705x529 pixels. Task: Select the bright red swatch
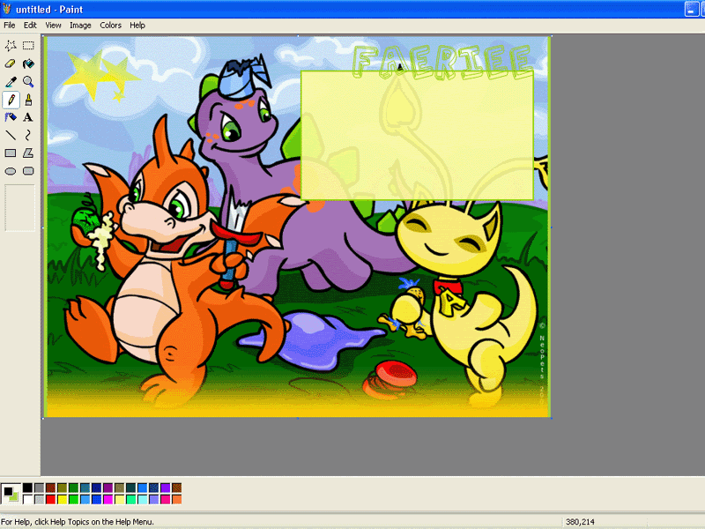click(51, 499)
